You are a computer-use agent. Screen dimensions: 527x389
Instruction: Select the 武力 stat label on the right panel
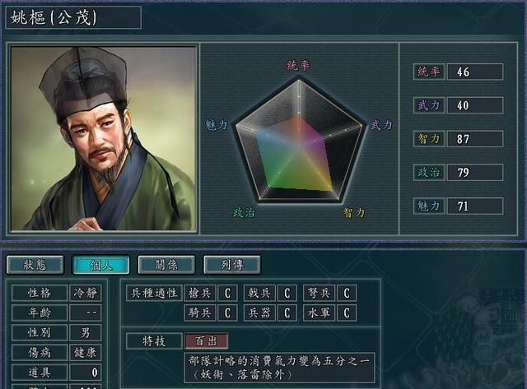coord(429,105)
